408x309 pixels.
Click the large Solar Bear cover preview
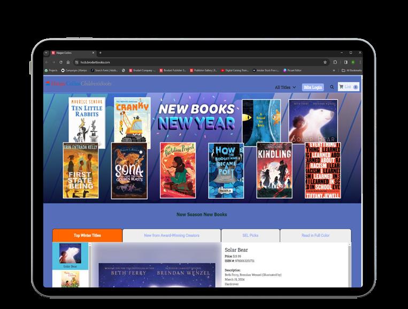[x=157, y=275]
